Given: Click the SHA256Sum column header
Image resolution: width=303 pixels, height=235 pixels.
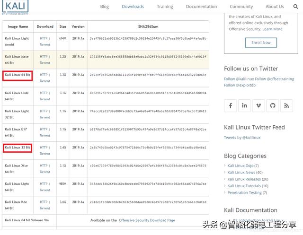Looking at the screenshot, I should pos(148,26).
